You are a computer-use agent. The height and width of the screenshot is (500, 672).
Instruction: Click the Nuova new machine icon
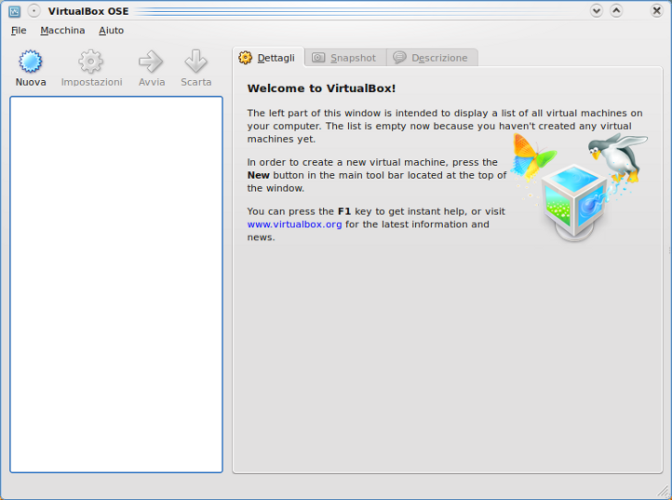(31, 61)
